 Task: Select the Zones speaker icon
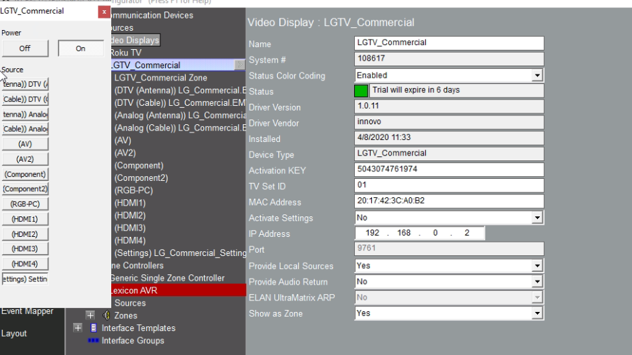click(x=106, y=315)
